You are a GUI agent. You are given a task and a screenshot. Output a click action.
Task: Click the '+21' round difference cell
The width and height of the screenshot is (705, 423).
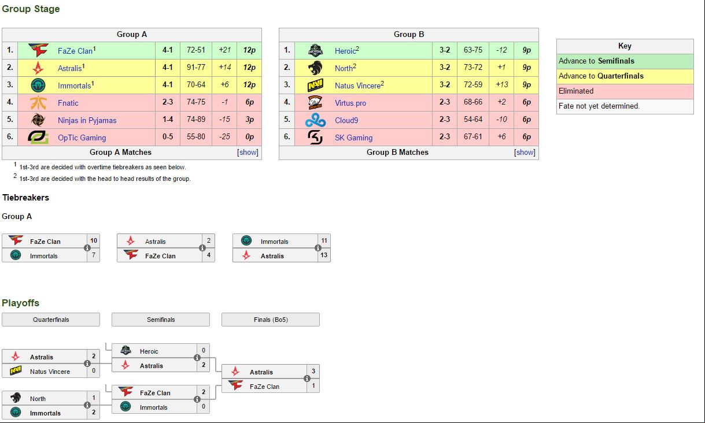[x=225, y=50]
